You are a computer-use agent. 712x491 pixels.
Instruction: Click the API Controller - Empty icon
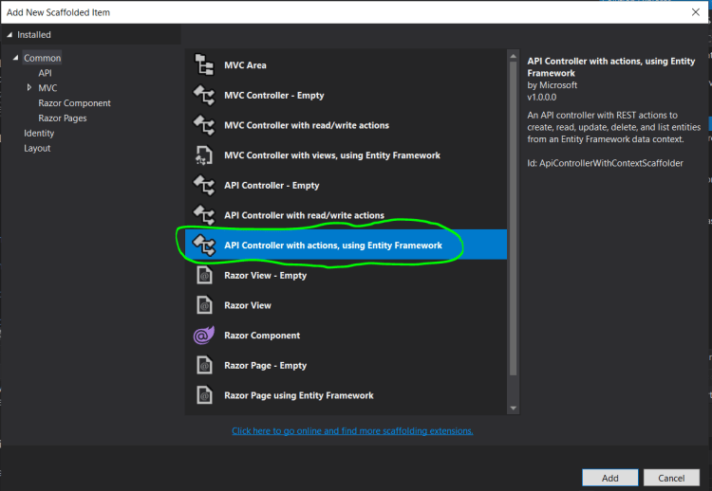point(204,185)
